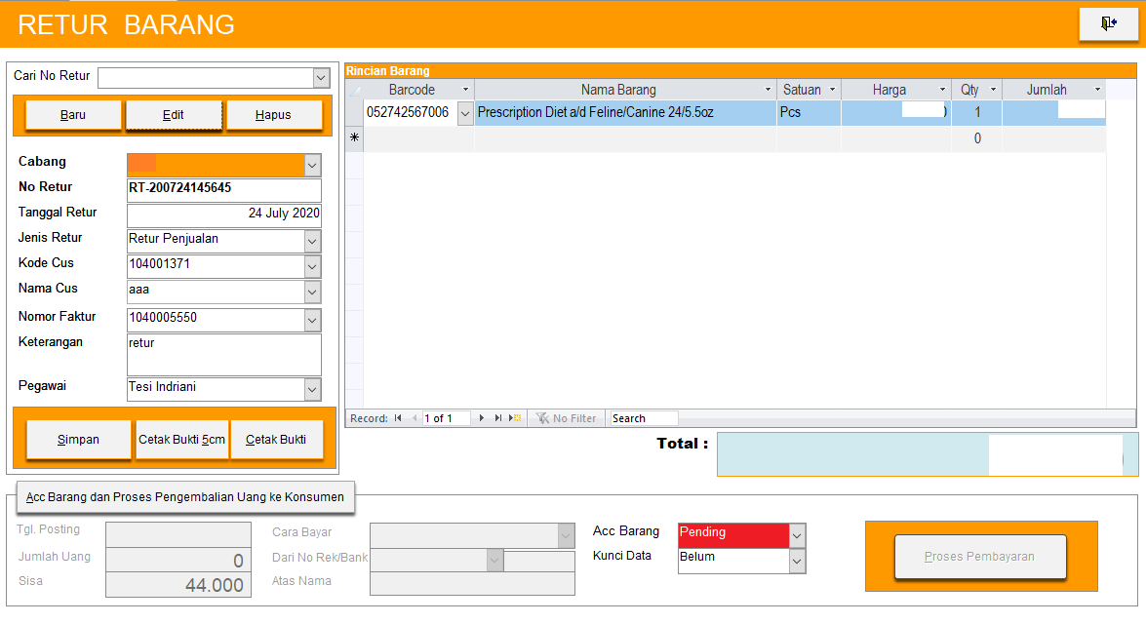1146x624 pixels.
Task: Go to previous record arrow
Action: [x=415, y=418]
